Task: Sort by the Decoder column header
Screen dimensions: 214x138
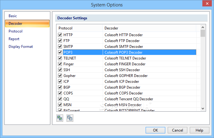Action: [x=149, y=28]
